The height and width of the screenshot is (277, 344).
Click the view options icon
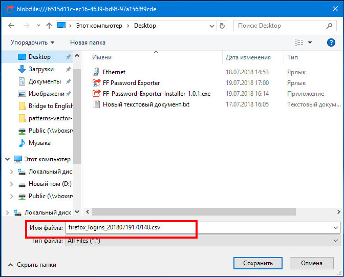coord(299,42)
